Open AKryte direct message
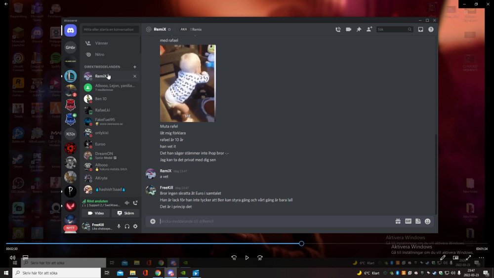Image resolution: width=494 pixels, height=278 pixels. (110, 178)
